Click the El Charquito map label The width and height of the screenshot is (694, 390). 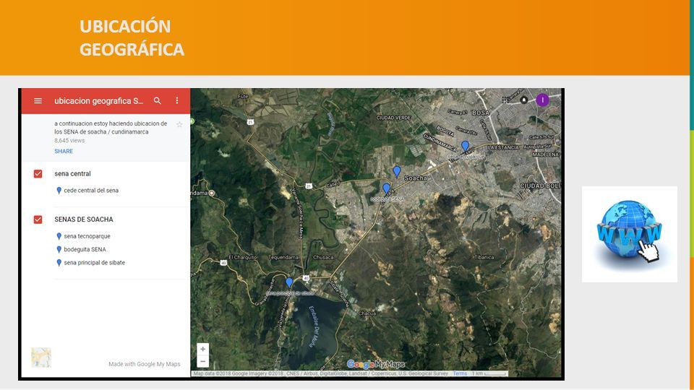click(x=243, y=257)
